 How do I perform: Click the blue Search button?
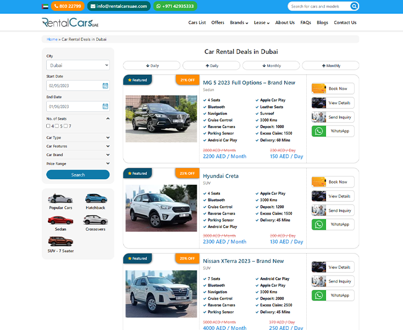coord(78,175)
